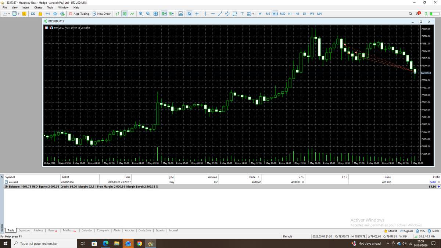Toggle chart auto scroll
Image resolution: width=441 pixels, height=248 pixels.
(164, 14)
